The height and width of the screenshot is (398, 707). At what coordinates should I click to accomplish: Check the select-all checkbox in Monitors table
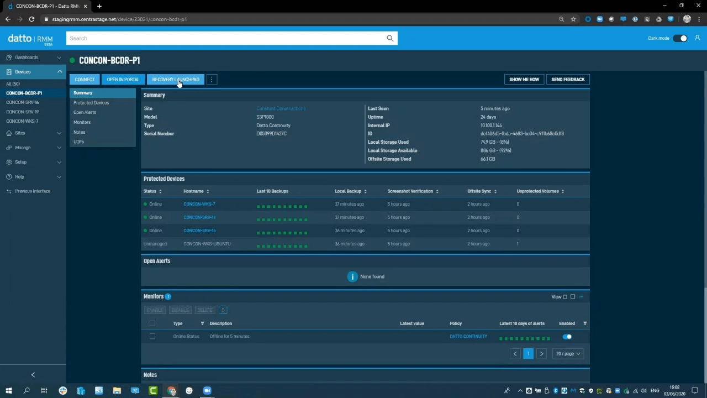[x=152, y=323]
